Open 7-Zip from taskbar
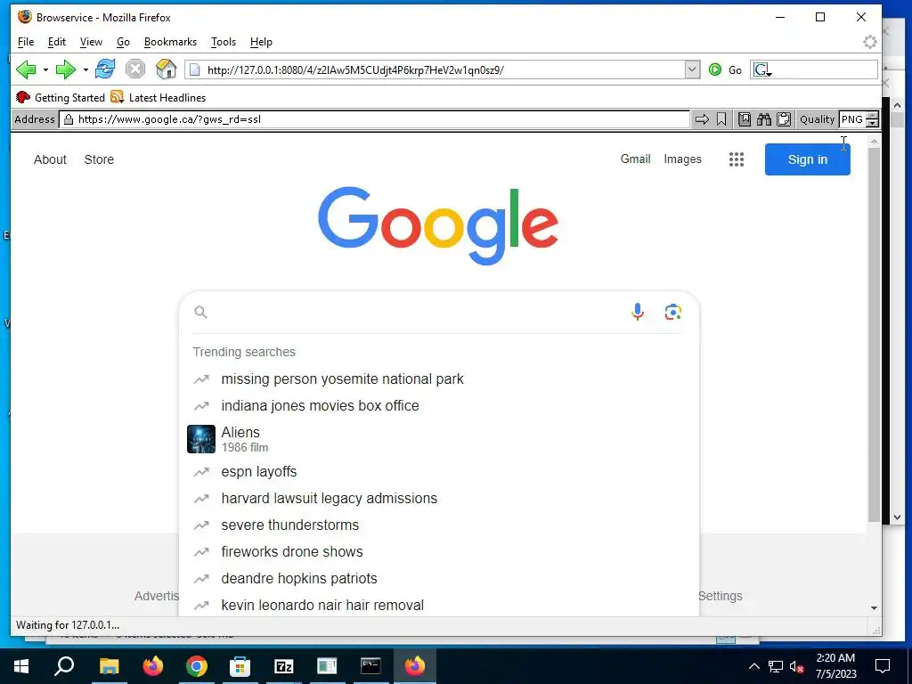The image size is (912, 684). pos(283,666)
